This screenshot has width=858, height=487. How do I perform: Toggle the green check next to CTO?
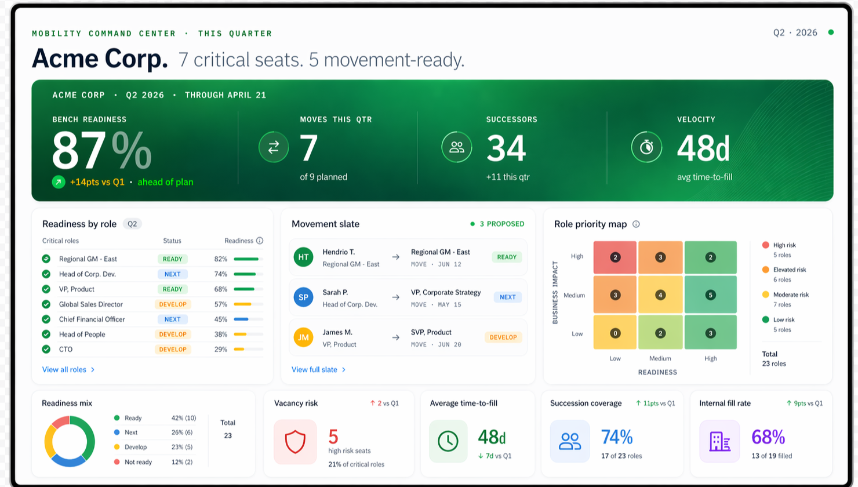[x=47, y=349]
